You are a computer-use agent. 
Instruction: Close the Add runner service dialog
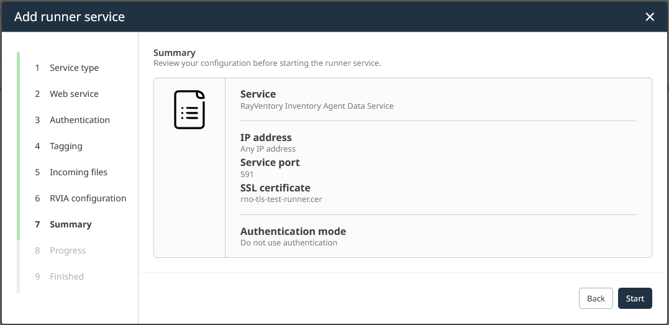pos(650,17)
